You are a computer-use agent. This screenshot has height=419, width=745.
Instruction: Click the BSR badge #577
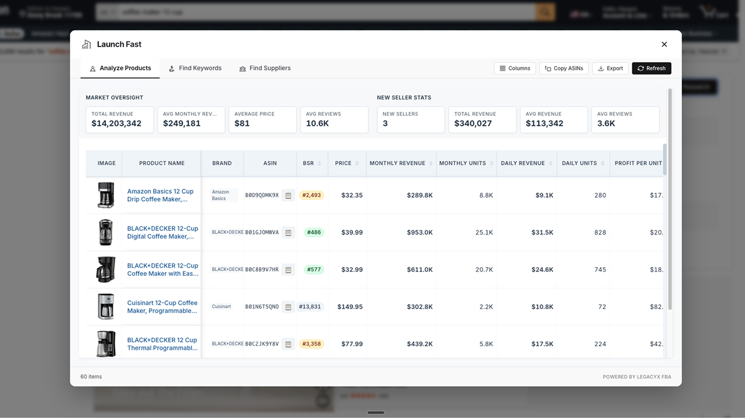click(314, 270)
